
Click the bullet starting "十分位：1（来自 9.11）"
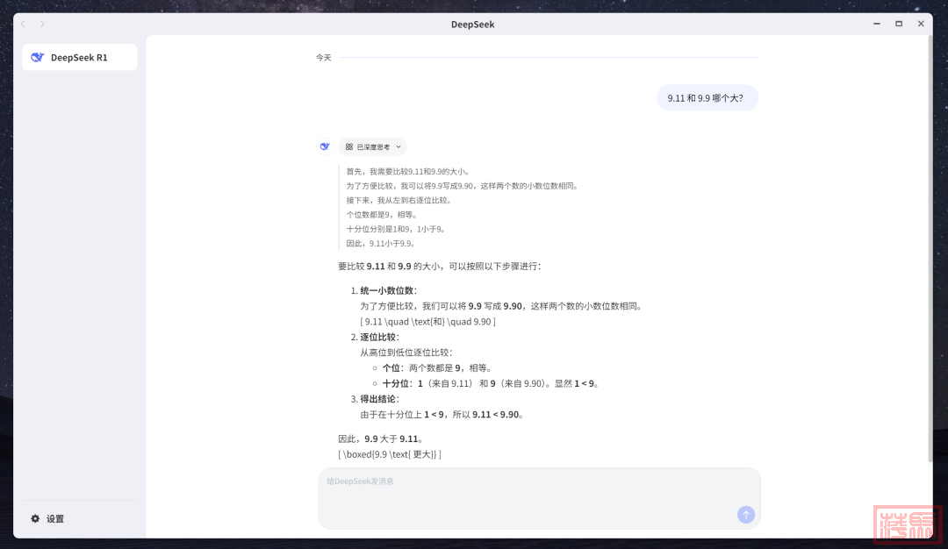point(491,383)
